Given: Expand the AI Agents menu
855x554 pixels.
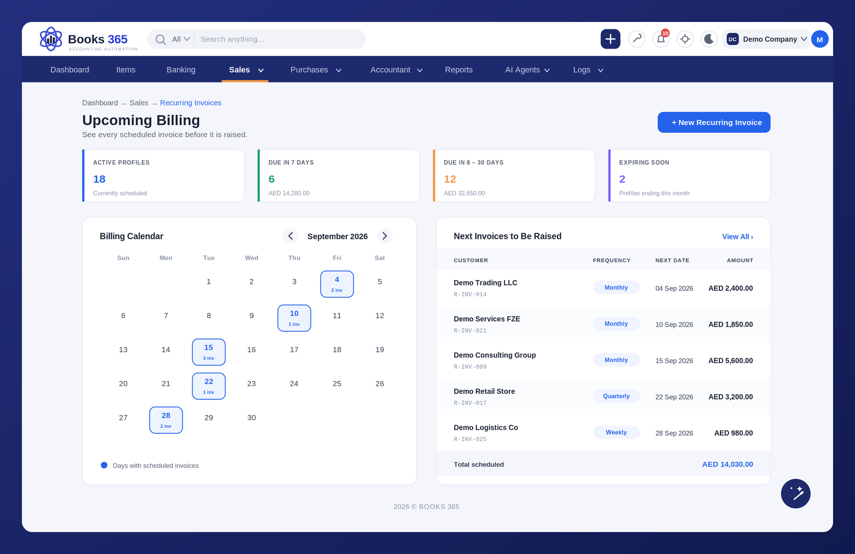Looking at the screenshot, I should [527, 70].
